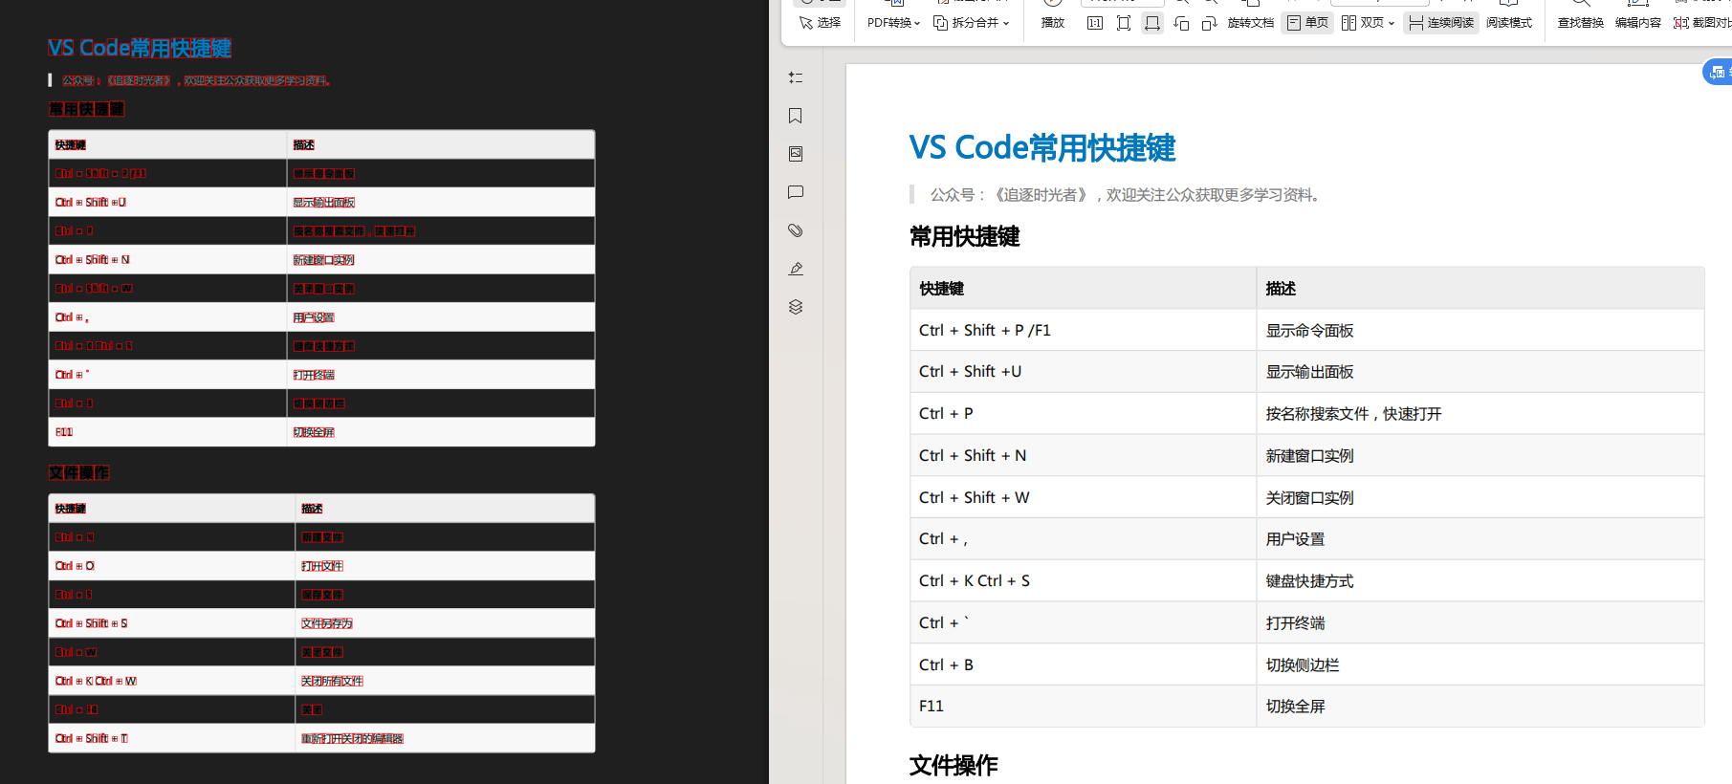
Task: Open the attachments paperclip panel
Action: click(x=795, y=230)
